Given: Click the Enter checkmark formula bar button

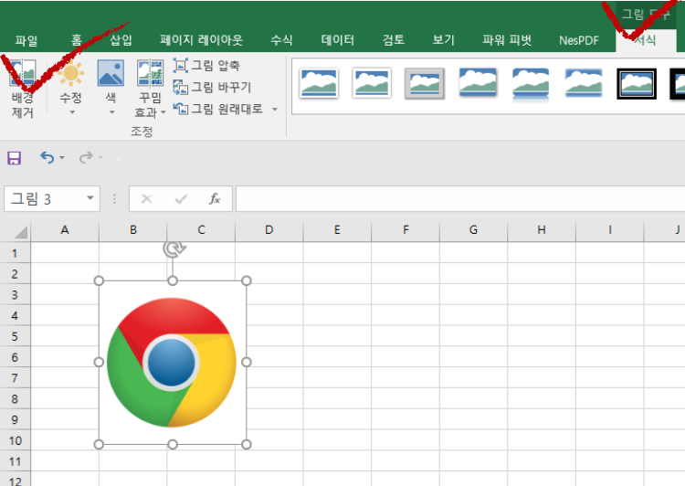Looking at the screenshot, I should [x=181, y=199].
